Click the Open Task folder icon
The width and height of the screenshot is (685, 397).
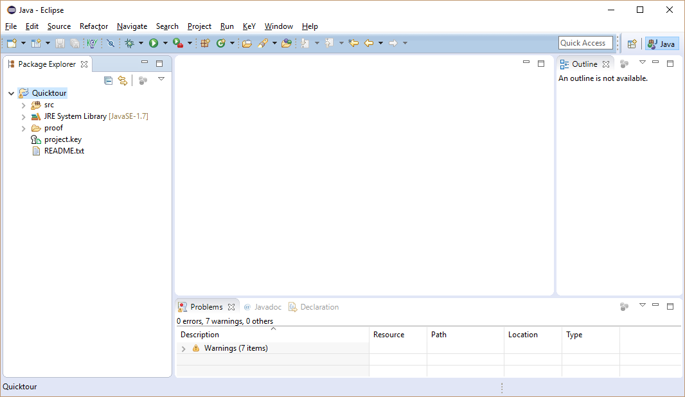tap(287, 43)
